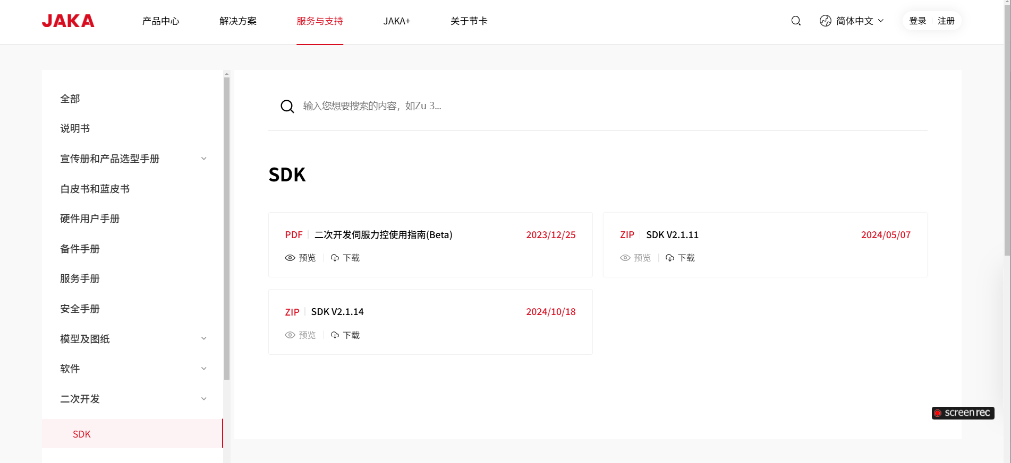Open the 产品中心 menu

point(160,21)
